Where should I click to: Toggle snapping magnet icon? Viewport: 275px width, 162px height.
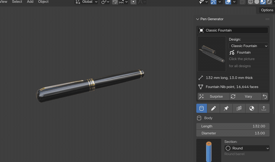point(115,2)
